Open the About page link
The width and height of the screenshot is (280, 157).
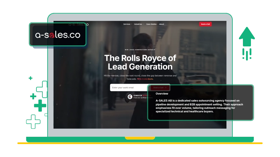(x=161, y=24)
